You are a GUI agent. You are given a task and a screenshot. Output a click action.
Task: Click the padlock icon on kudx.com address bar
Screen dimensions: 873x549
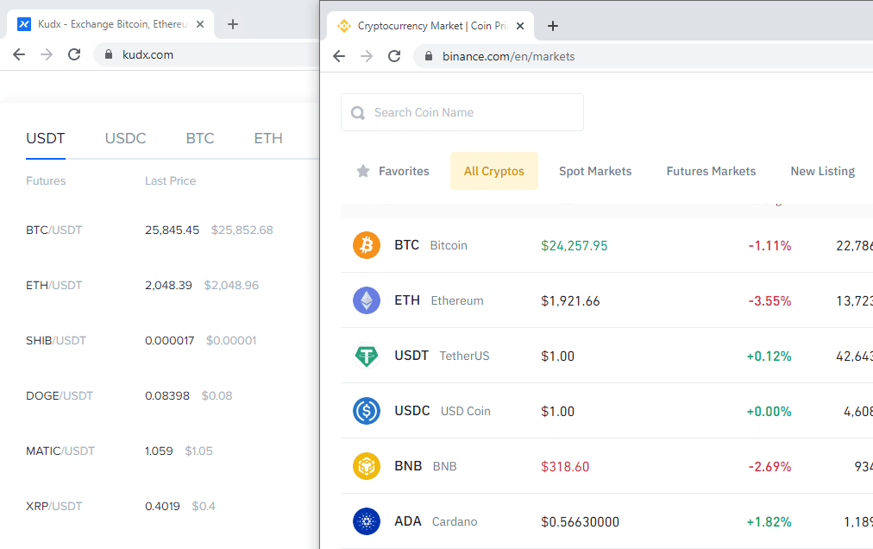coord(109,53)
